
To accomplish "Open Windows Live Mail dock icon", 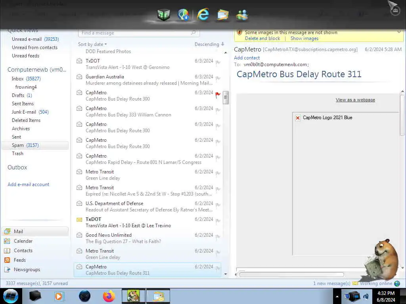I will [x=223, y=15].
